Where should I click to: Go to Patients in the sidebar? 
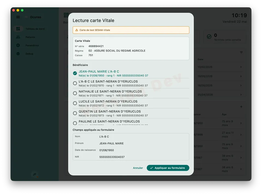(30, 37)
